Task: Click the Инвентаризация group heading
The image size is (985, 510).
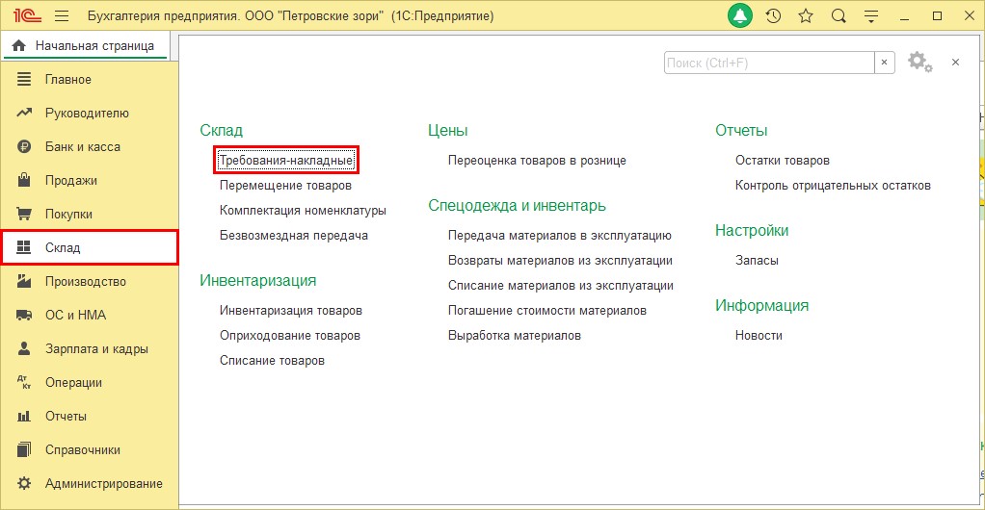Action: [257, 280]
